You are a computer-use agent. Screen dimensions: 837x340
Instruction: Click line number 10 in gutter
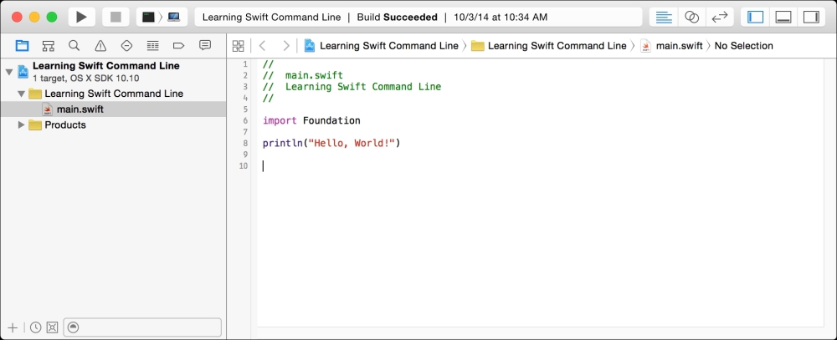(243, 165)
